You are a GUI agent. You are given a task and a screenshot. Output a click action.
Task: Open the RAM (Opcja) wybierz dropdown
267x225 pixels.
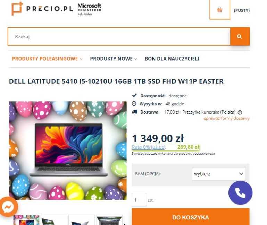click(x=219, y=174)
